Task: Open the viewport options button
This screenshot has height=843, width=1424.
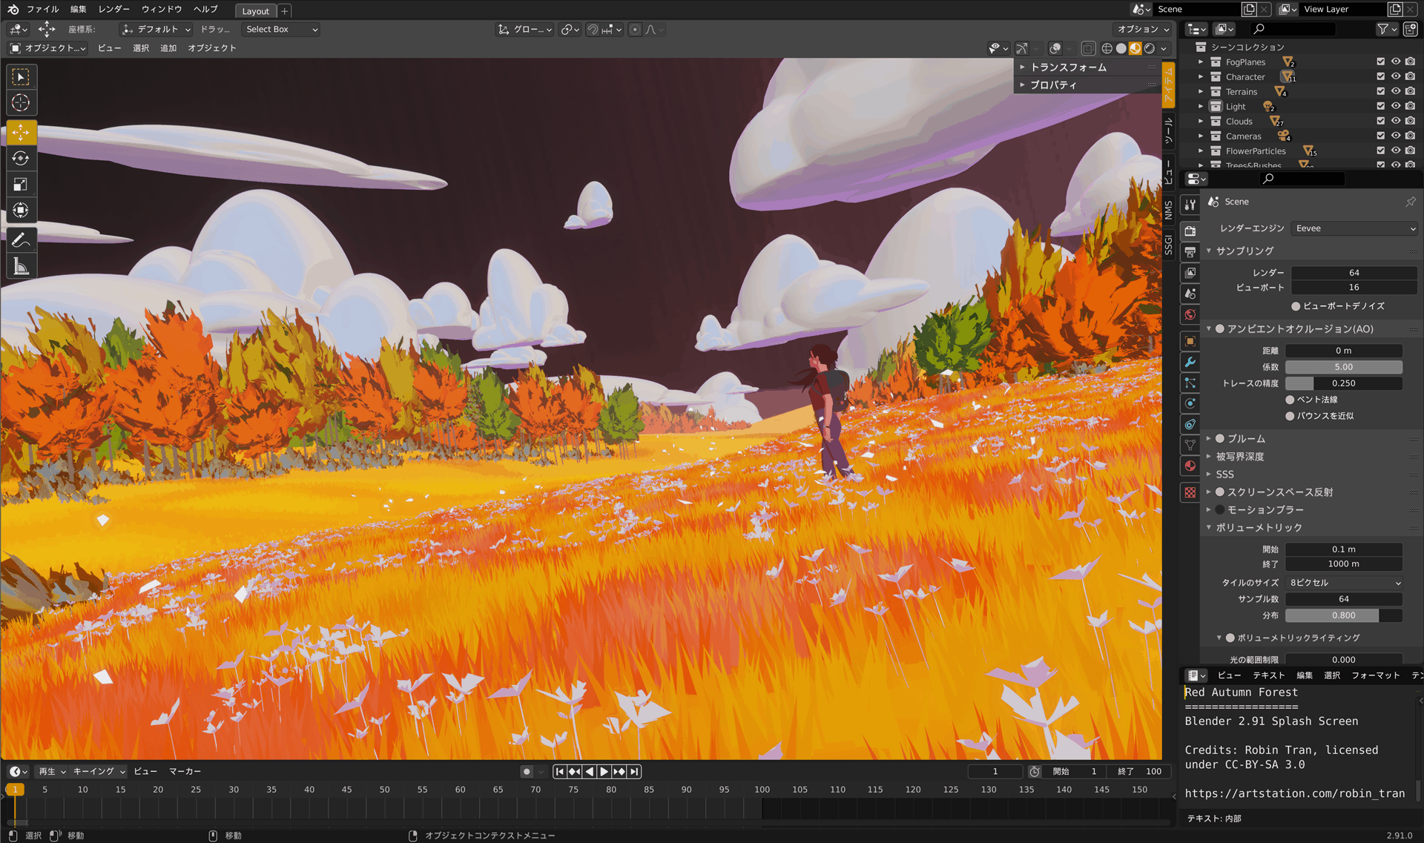Action: point(1143,30)
